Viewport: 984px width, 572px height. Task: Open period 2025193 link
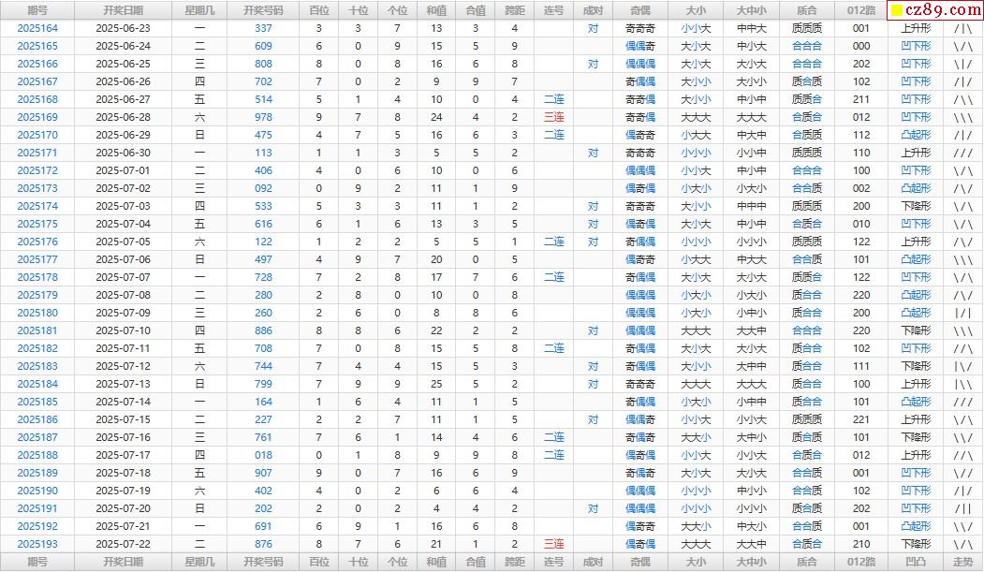point(37,545)
